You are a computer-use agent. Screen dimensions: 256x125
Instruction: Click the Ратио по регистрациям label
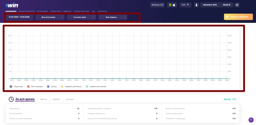(x=21, y=119)
